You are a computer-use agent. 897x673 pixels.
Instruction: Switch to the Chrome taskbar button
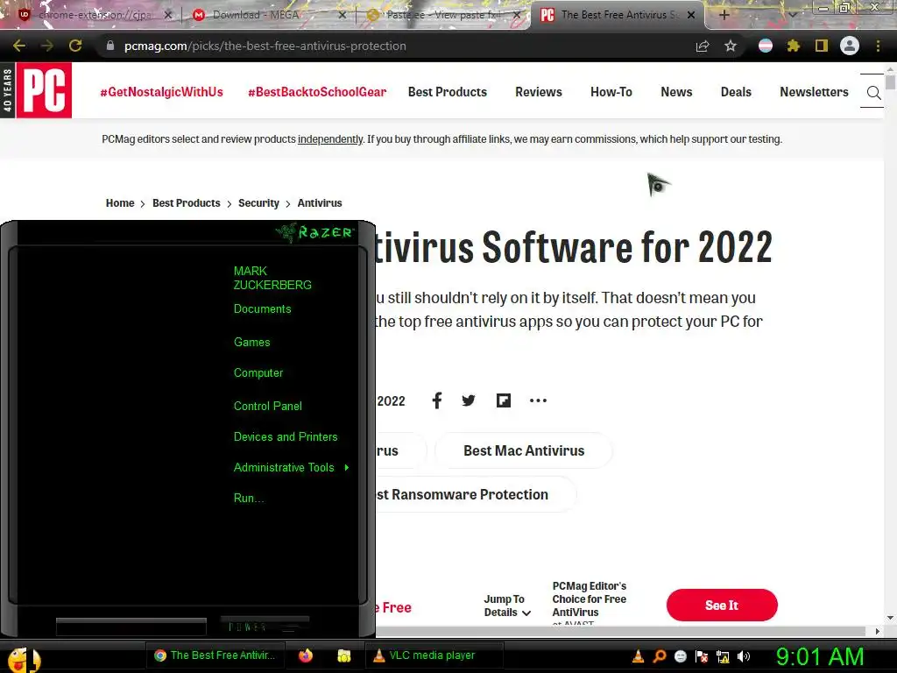pyautogui.click(x=215, y=655)
